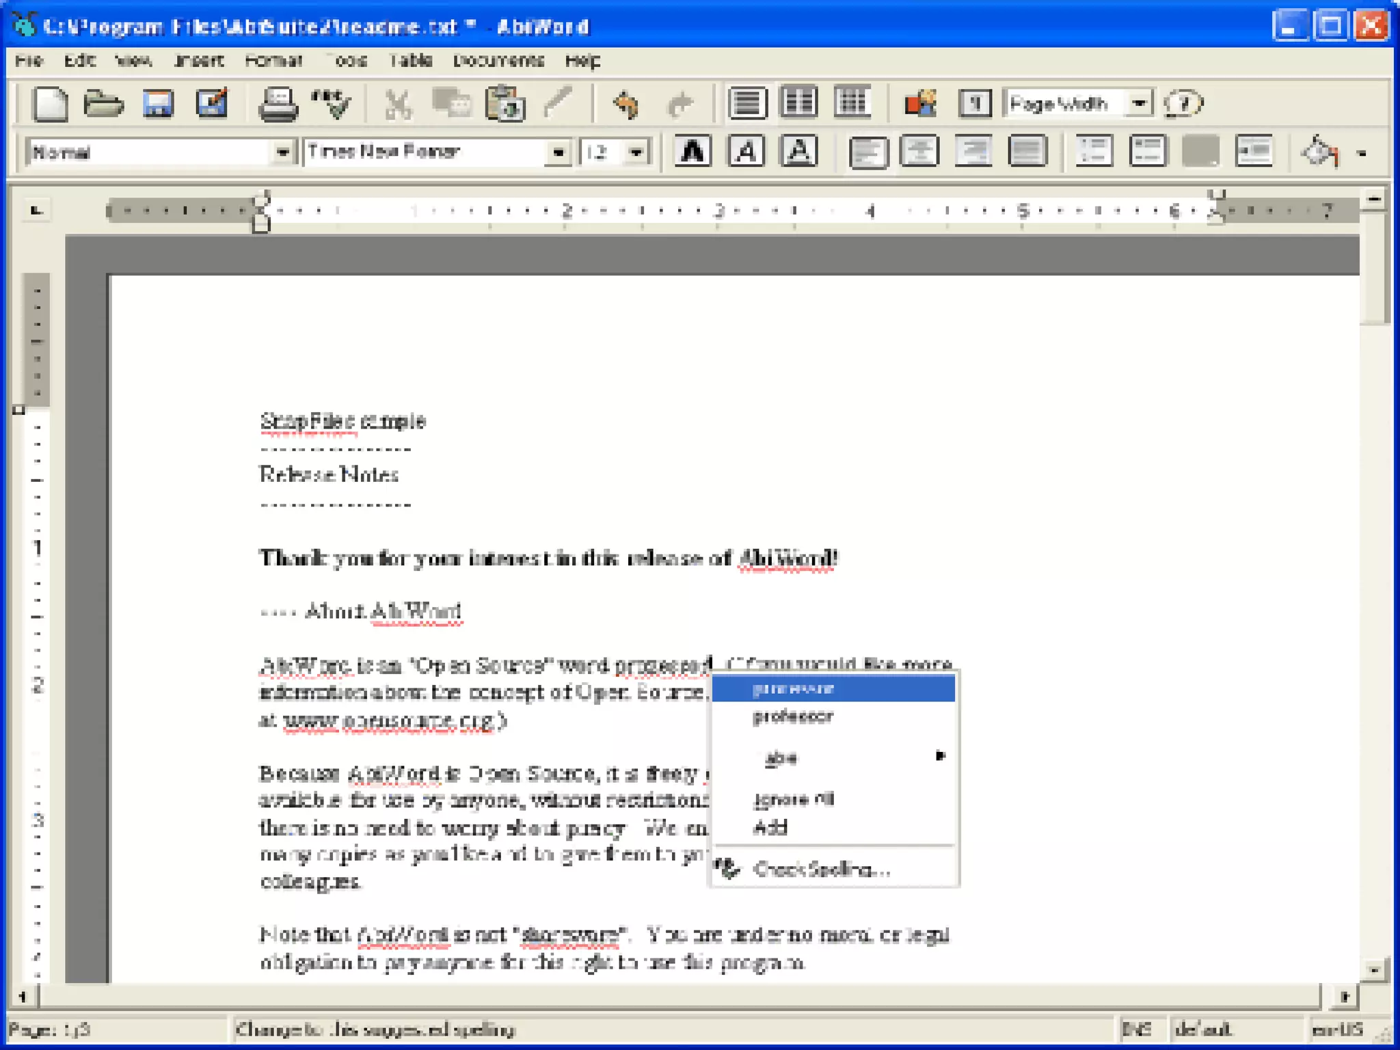Viewport: 1400px width, 1050px height.
Task: Choose 'professor' spelling suggestion
Action: tap(793, 716)
